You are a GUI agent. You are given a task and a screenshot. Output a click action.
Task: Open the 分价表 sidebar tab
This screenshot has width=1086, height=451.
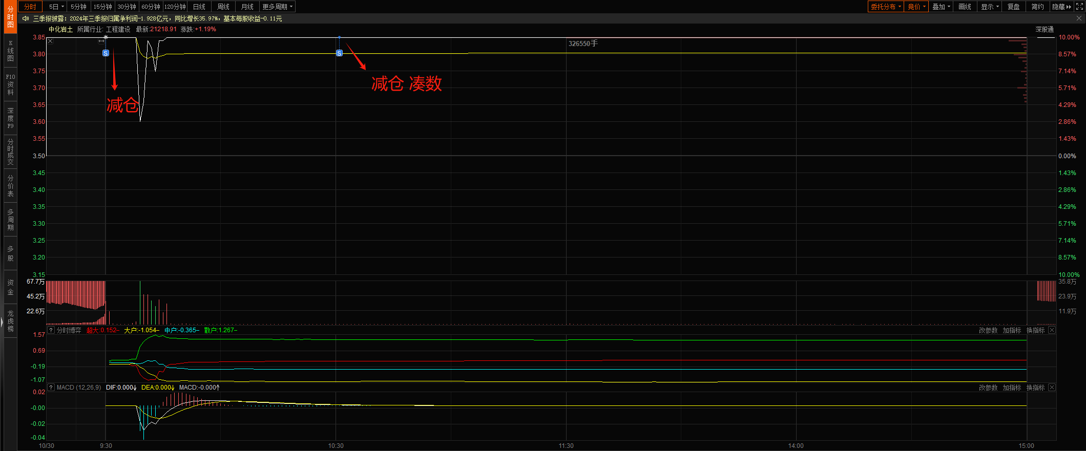coord(10,186)
